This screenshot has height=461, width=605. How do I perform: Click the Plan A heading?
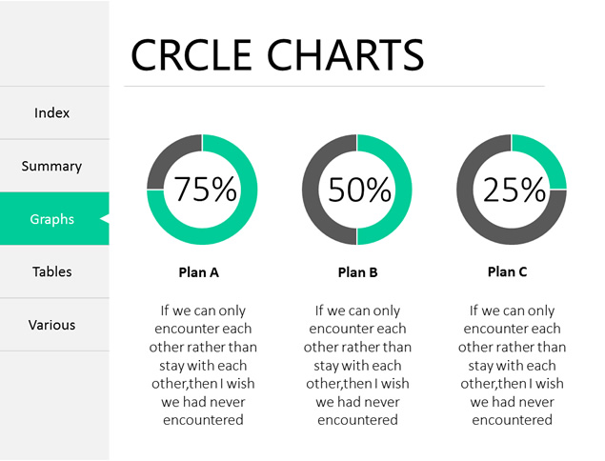199,272
